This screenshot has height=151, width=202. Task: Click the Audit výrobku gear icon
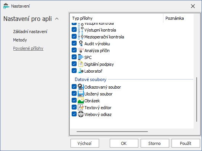click(81, 43)
